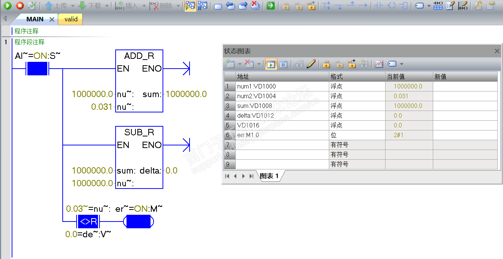Viewport: 503px width, 259px height.
Task: Click the 地址 cell in row 7
Action: 282,145
